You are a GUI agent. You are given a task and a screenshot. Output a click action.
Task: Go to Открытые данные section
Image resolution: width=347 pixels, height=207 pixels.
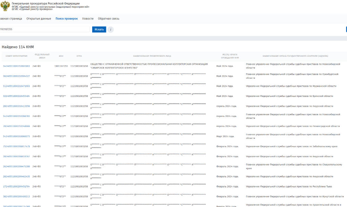[39, 19]
